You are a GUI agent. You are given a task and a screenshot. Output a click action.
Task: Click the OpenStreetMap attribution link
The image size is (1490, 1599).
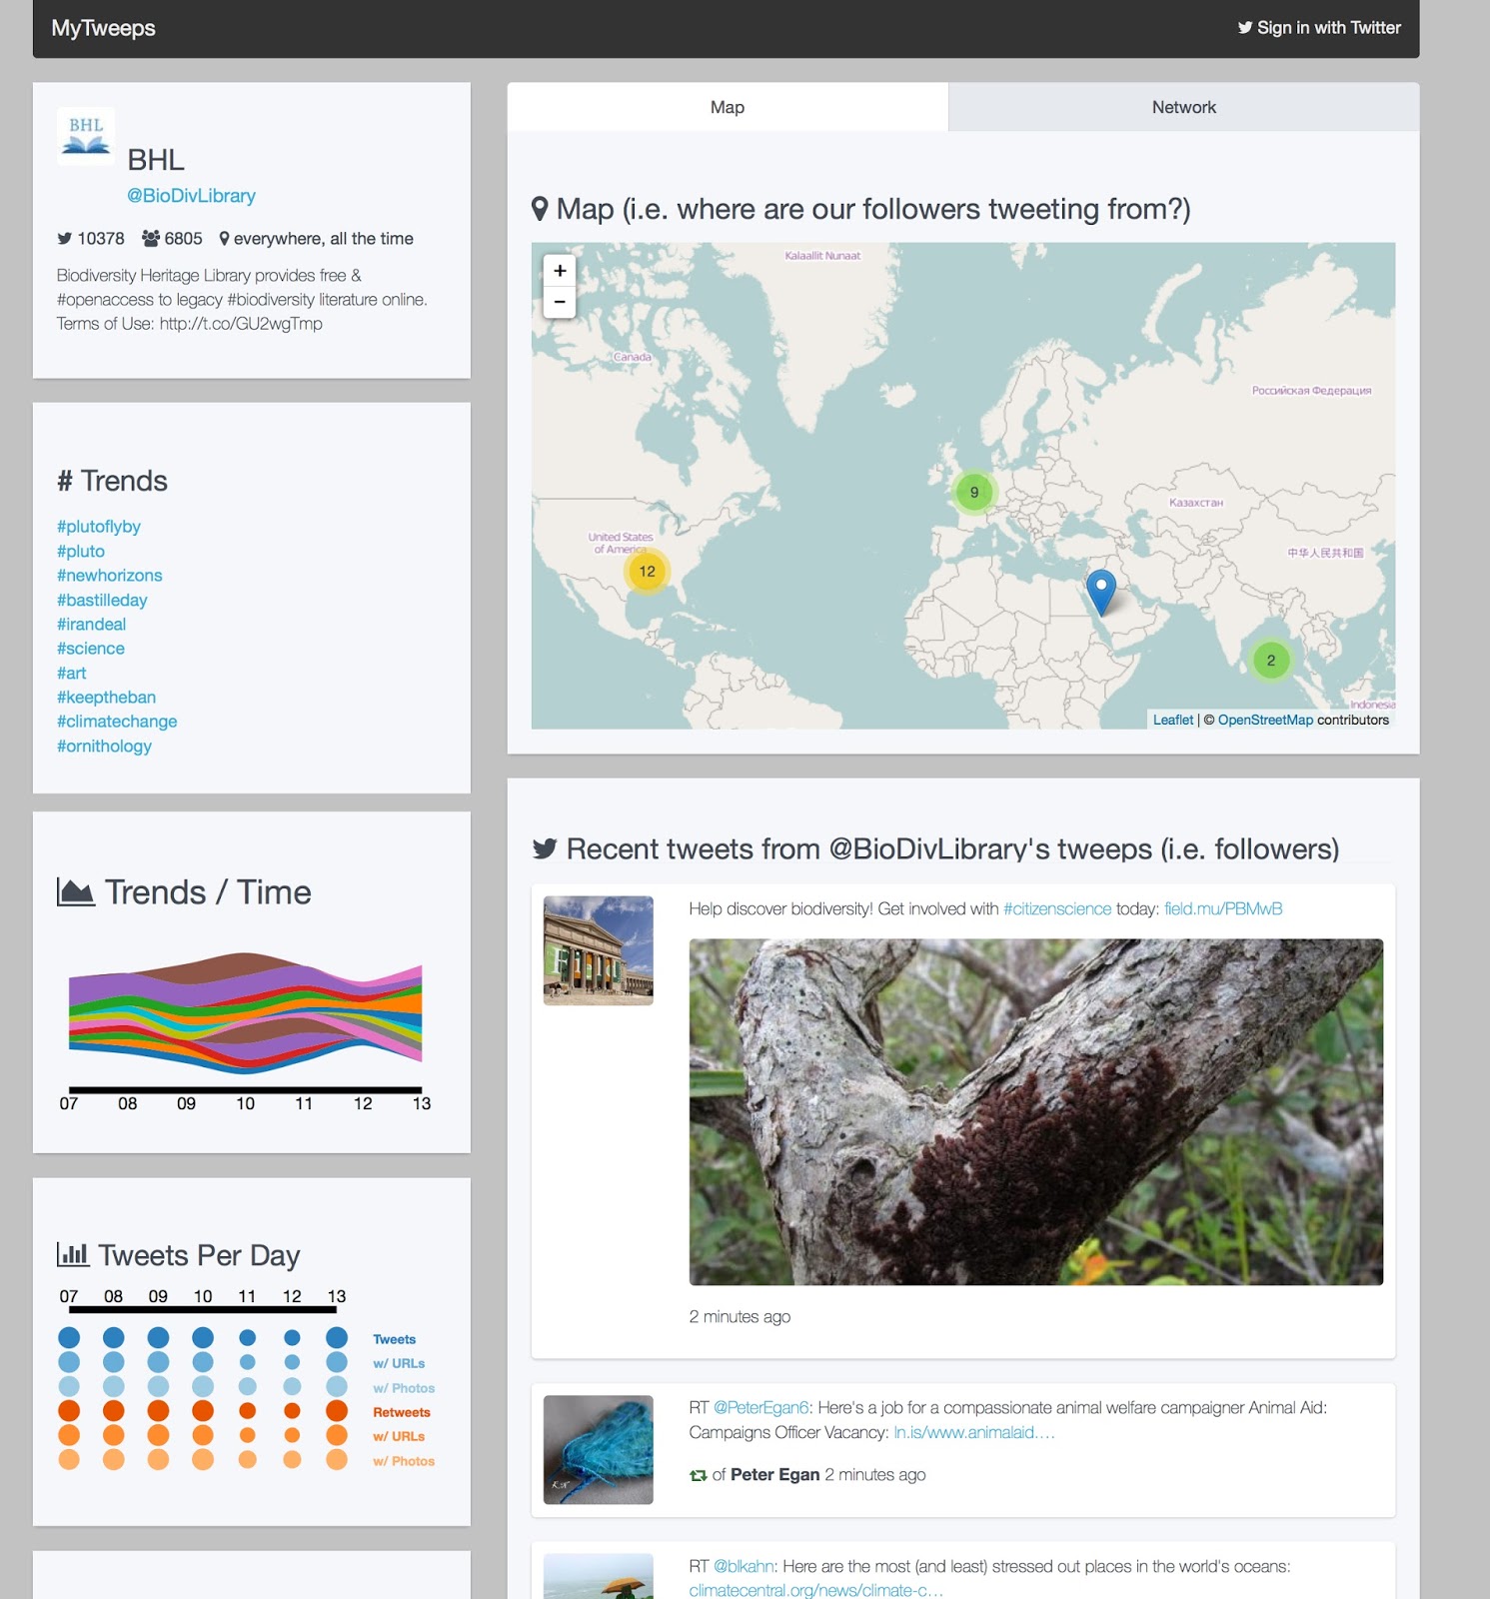[x=1264, y=720]
